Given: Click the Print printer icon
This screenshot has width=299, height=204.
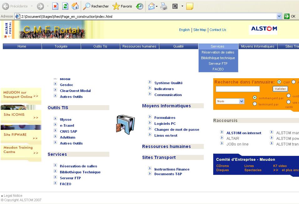Looking at the screenshot, I should tap(164, 6).
